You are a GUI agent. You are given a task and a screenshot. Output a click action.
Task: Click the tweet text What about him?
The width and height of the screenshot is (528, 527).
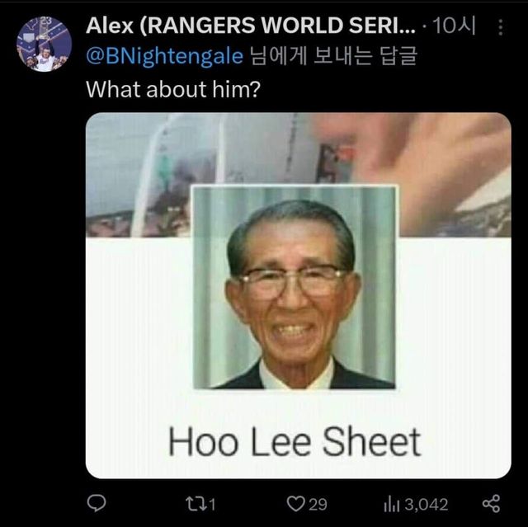[173, 90]
